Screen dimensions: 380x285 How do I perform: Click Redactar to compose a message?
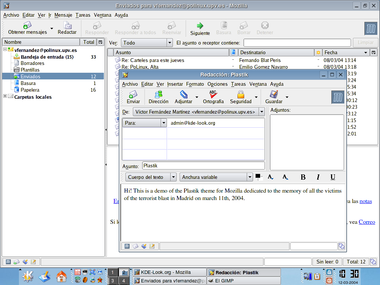(67, 28)
